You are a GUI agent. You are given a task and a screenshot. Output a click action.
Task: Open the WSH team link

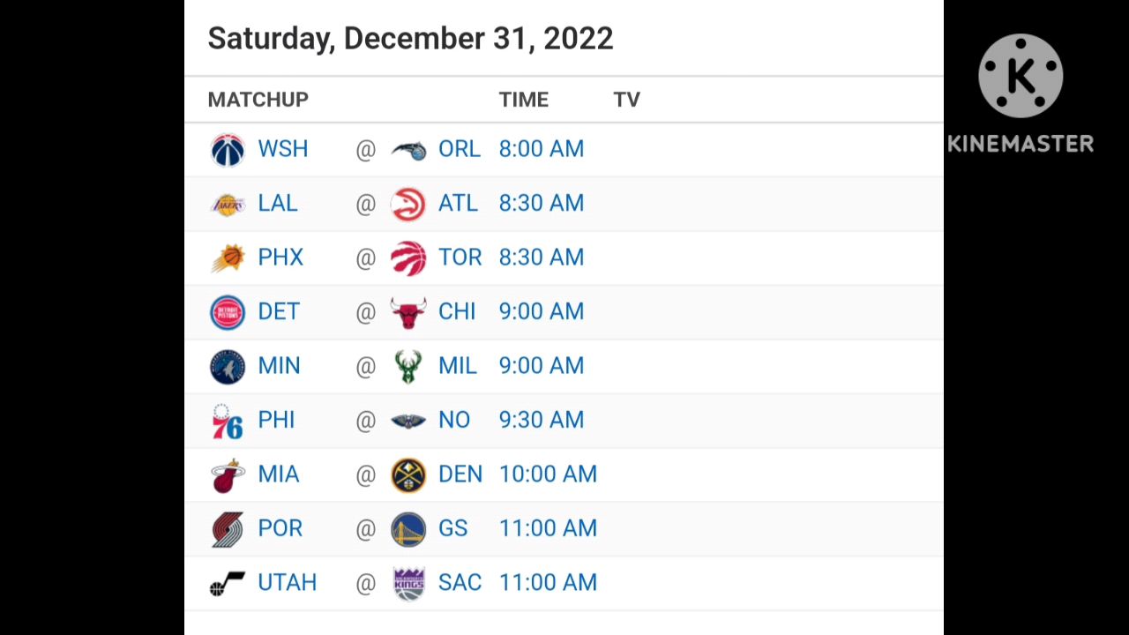[x=282, y=149]
